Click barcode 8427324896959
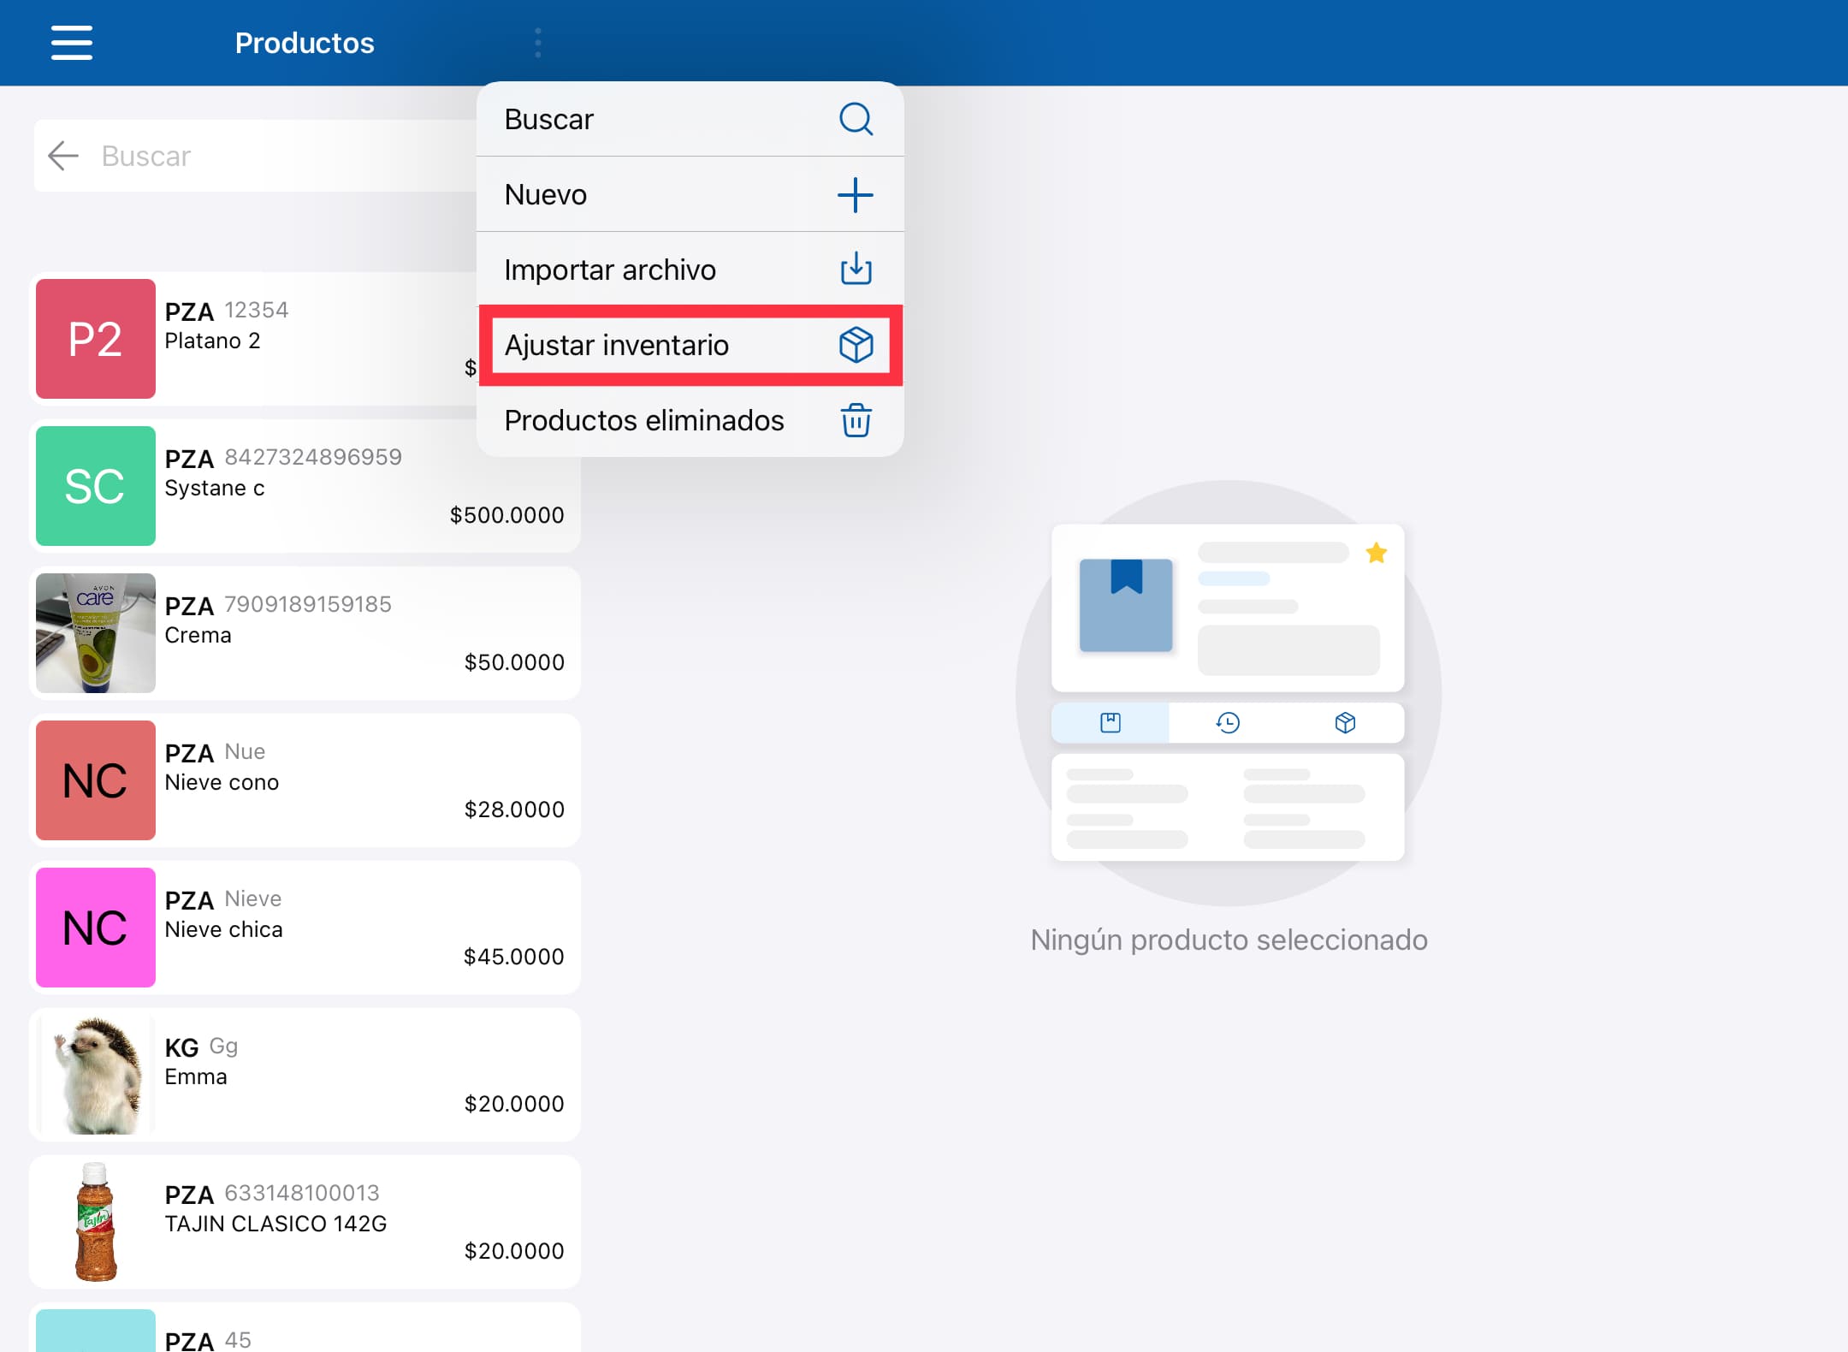 point(313,457)
